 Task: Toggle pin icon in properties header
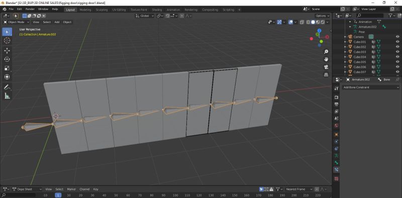397,79
